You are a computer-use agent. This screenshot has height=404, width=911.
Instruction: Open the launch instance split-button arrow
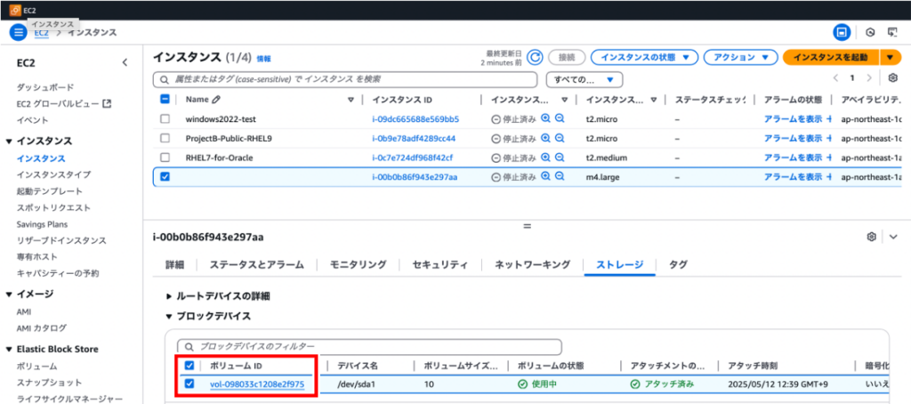(891, 58)
